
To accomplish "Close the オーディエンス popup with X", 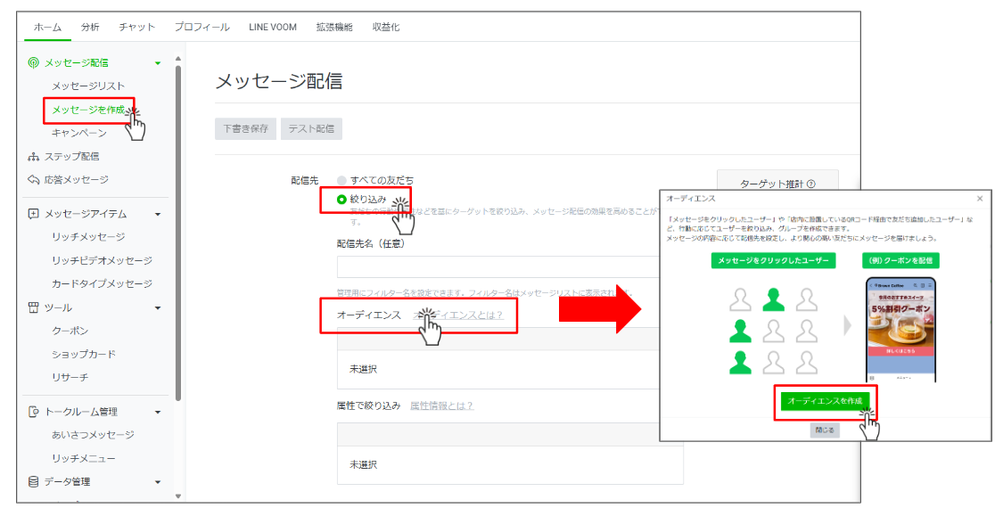I will [979, 199].
